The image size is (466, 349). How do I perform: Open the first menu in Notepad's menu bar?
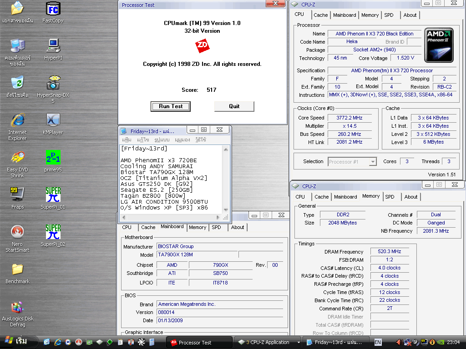(127, 140)
